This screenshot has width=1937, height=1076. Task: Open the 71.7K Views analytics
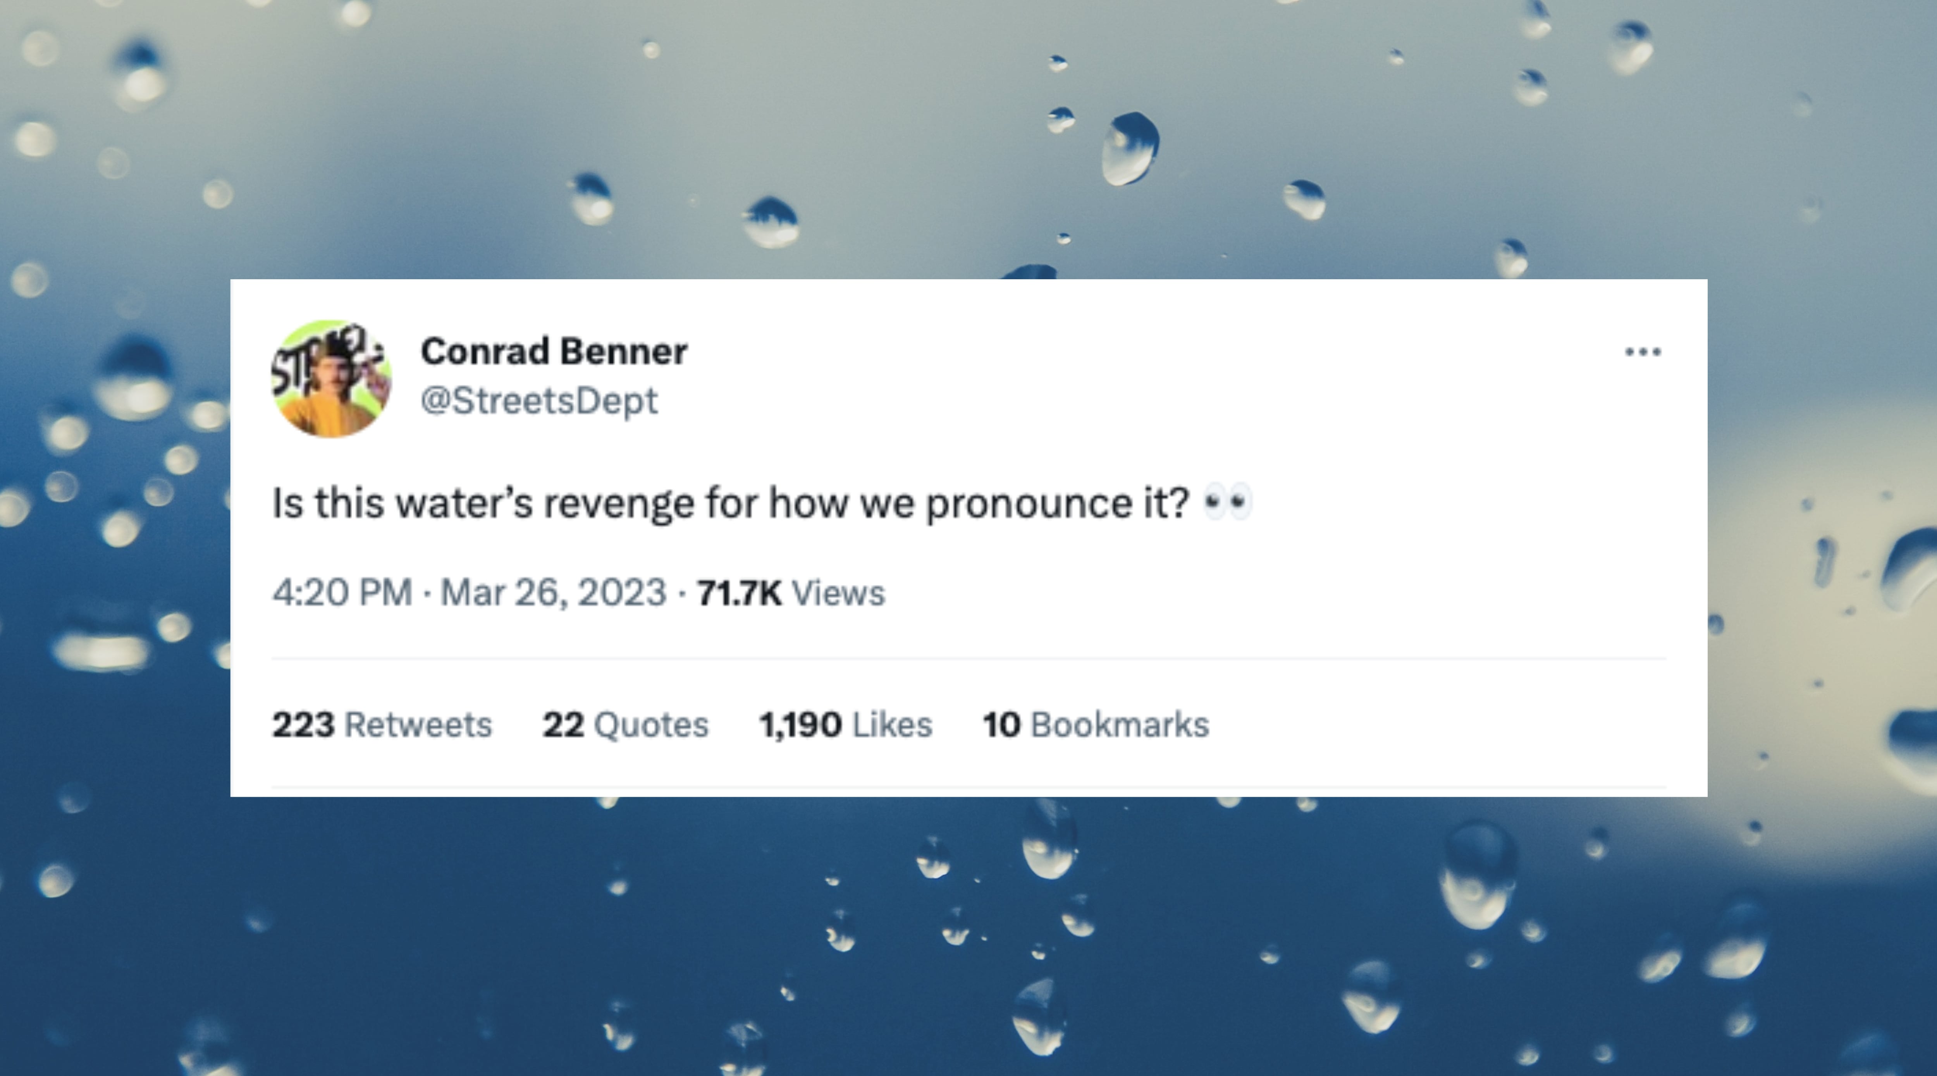(x=790, y=593)
